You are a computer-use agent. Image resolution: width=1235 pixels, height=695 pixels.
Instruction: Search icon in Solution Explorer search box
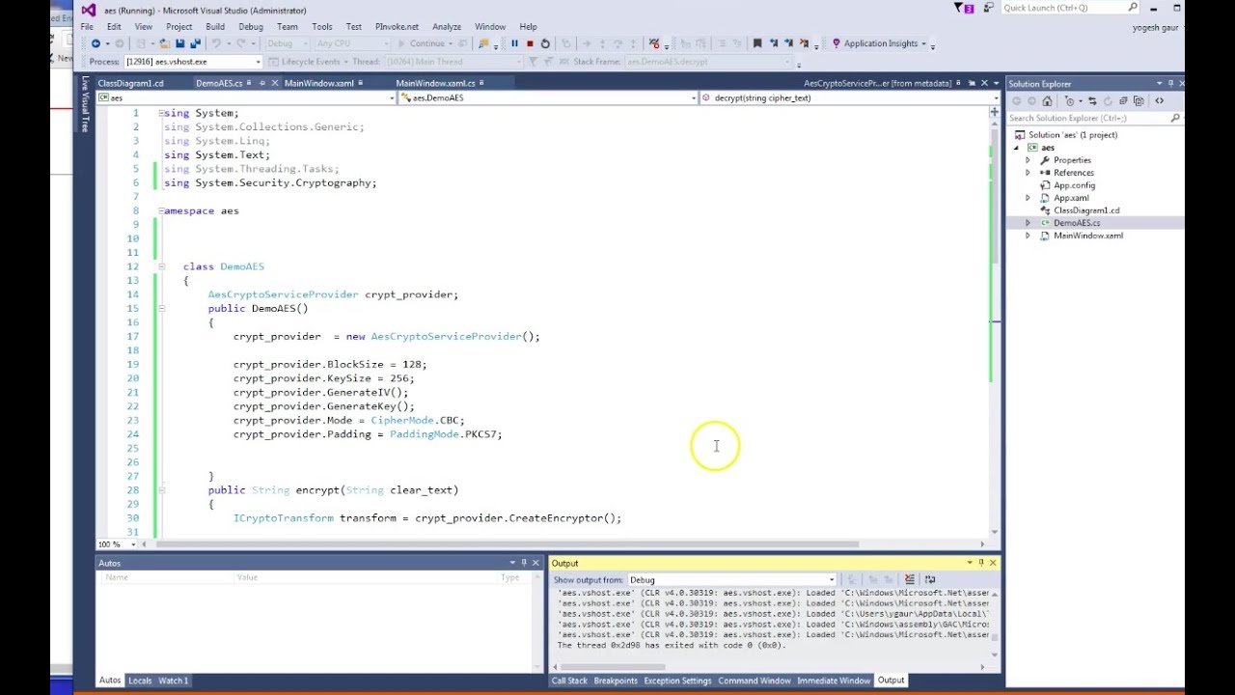point(1175,118)
